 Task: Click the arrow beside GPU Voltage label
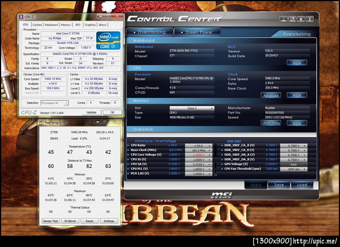[222, 164]
